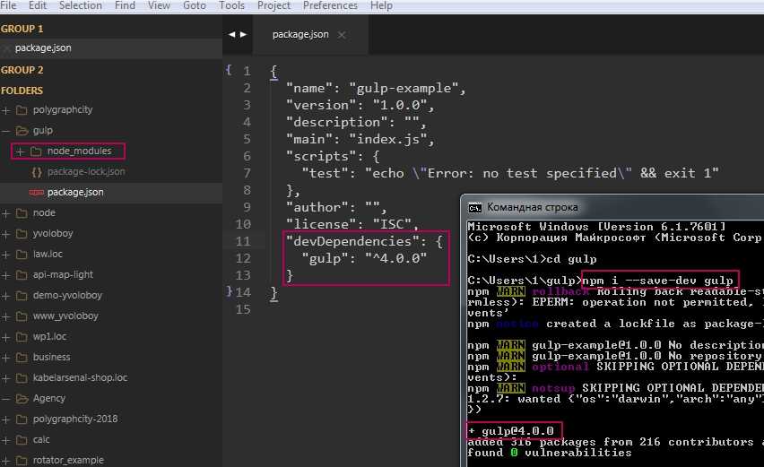Image resolution: width=764 pixels, height=467 pixels.
Task: Click the left tab navigation arrow
Action: pos(231,35)
